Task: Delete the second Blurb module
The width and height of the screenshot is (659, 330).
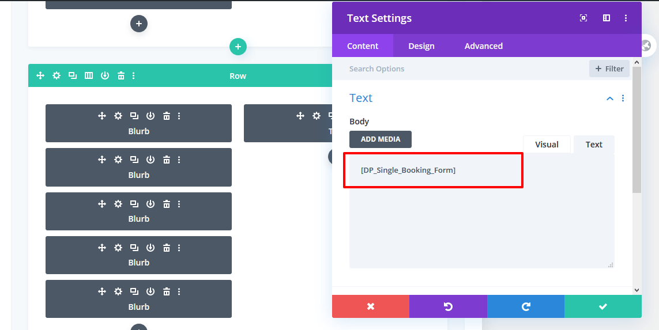Action: (x=167, y=160)
